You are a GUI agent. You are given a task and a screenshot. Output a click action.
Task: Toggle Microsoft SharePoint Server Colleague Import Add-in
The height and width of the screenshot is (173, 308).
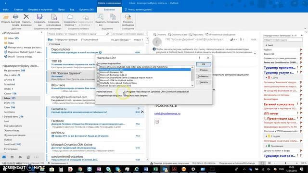[x=98, y=78]
